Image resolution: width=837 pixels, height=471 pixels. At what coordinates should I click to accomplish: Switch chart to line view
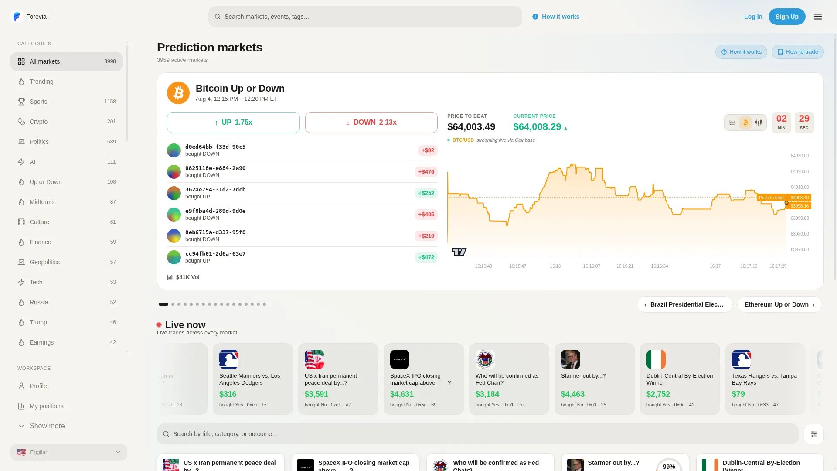(732, 123)
